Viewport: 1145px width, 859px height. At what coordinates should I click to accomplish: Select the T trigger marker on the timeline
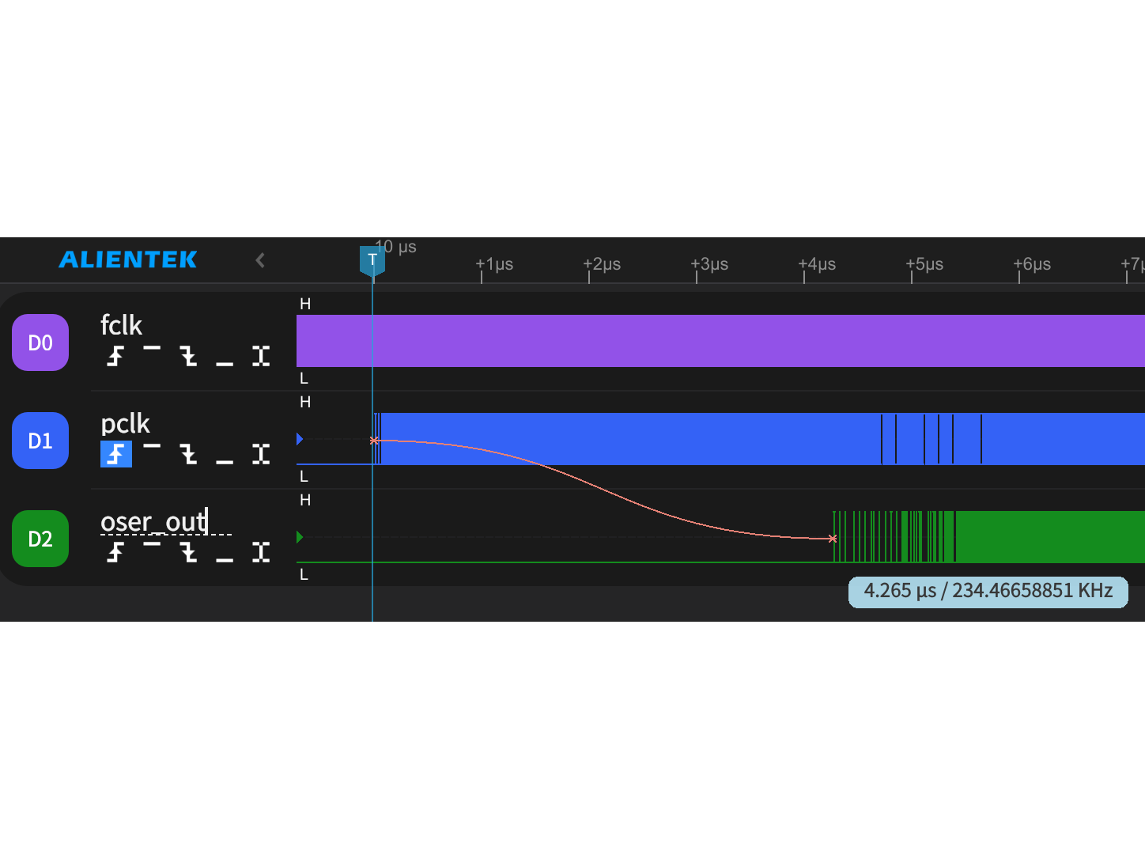pyautogui.click(x=372, y=259)
